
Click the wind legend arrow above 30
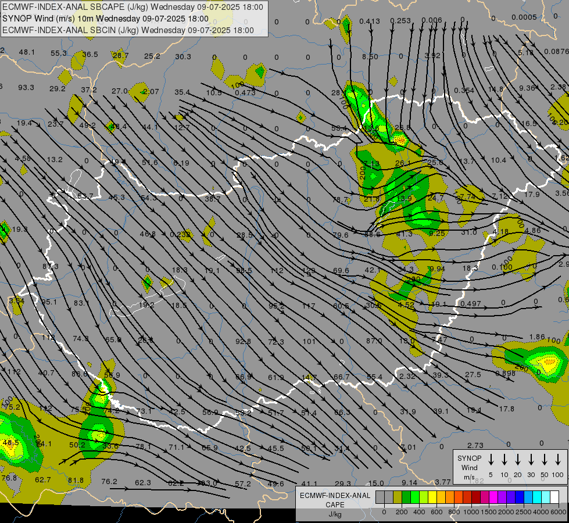531,460
